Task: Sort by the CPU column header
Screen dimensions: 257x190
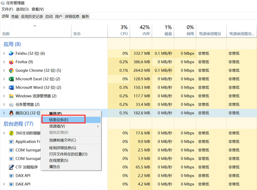Action: [119, 31]
